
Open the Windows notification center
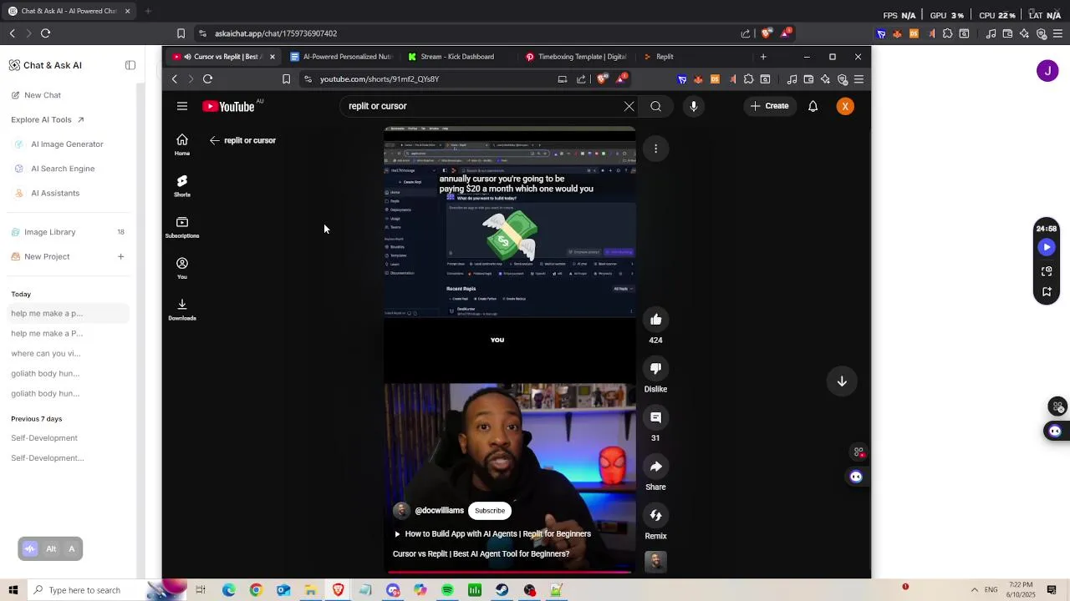click(x=1052, y=590)
